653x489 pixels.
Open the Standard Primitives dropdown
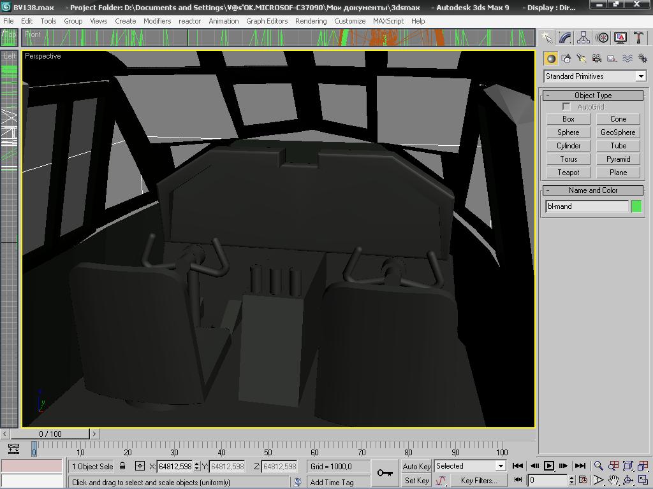coord(641,76)
